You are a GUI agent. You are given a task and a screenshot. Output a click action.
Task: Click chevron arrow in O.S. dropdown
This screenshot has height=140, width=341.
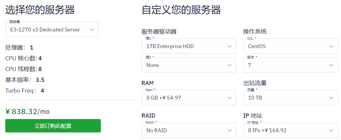(331, 46)
